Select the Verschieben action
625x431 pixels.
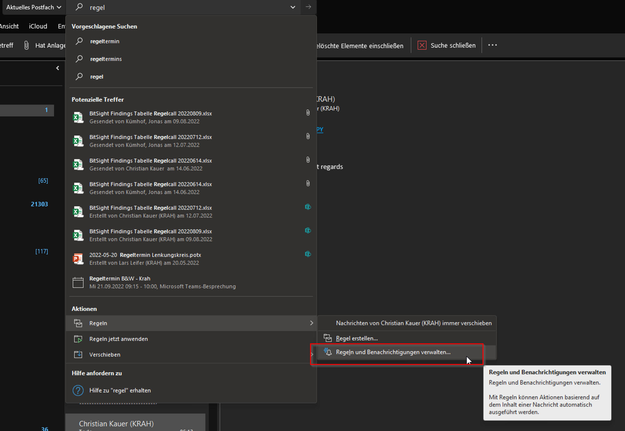click(x=191, y=354)
